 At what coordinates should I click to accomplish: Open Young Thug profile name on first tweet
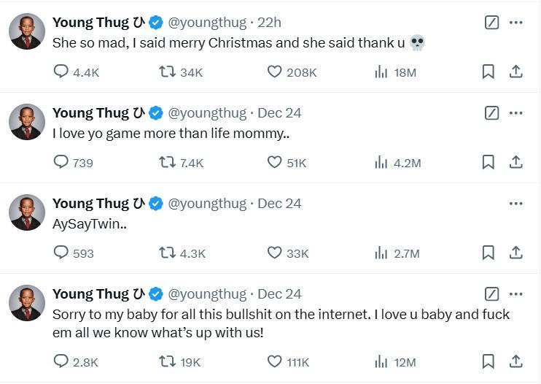coord(92,22)
